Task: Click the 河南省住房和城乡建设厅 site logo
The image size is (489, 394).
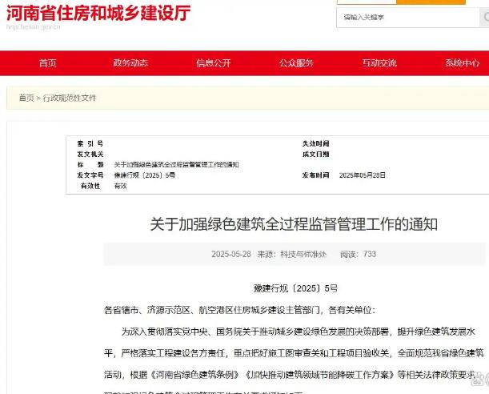Action: pos(98,14)
